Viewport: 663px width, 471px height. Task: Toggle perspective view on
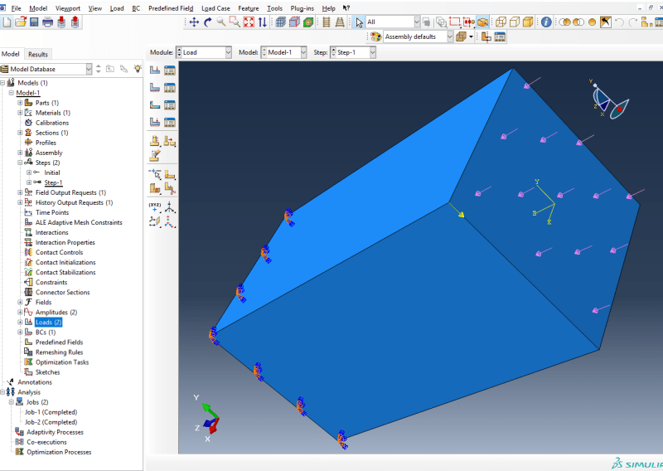pyautogui.click(x=340, y=22)
